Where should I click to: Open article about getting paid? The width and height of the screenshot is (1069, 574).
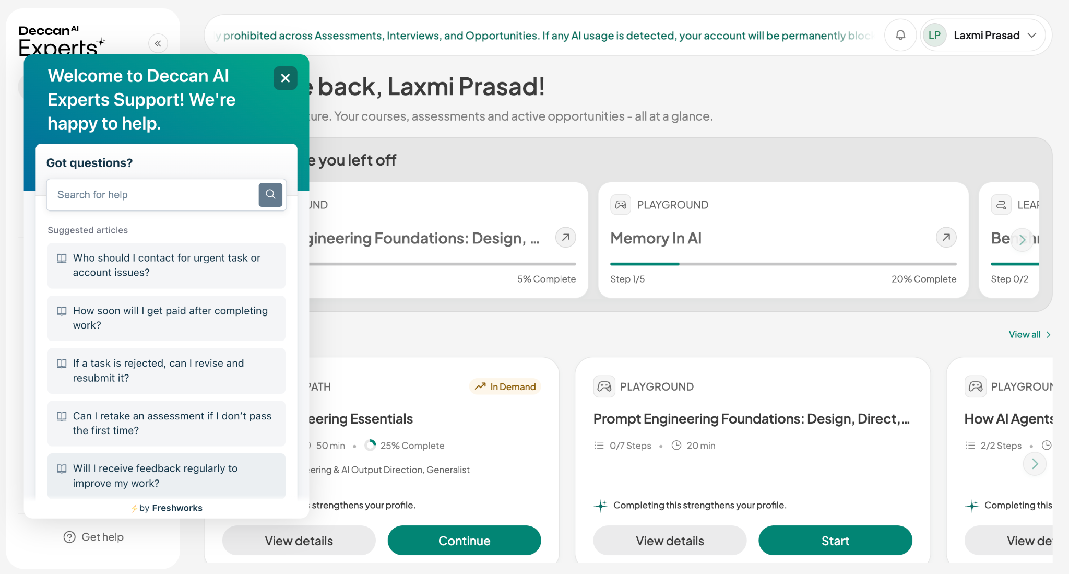167,318
